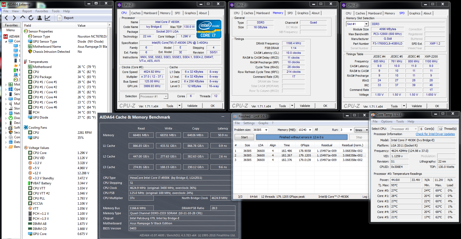Refresh AIDA64 sensor readings
This screenshot has height=239, width=461.
coord(31,18)
